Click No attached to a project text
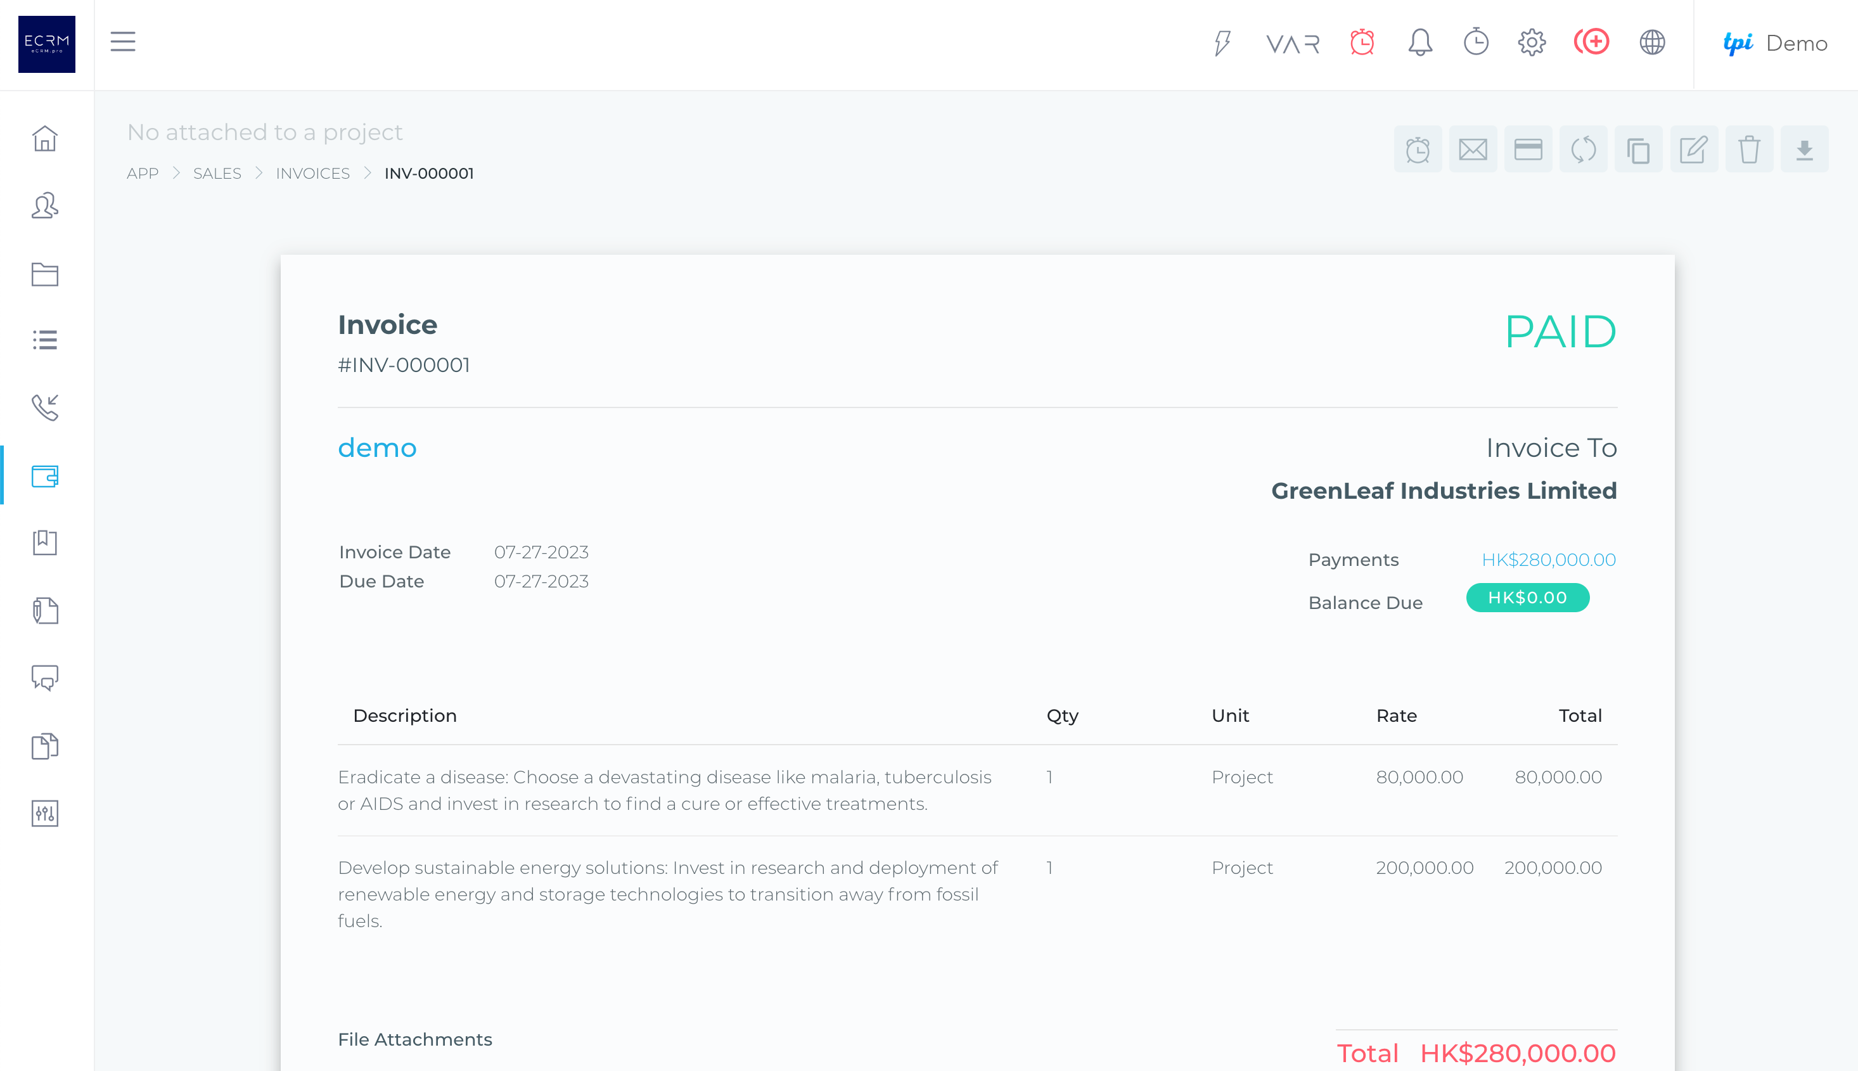Viewport: 1858px width, 1071px height. click(x=265, y=132)
